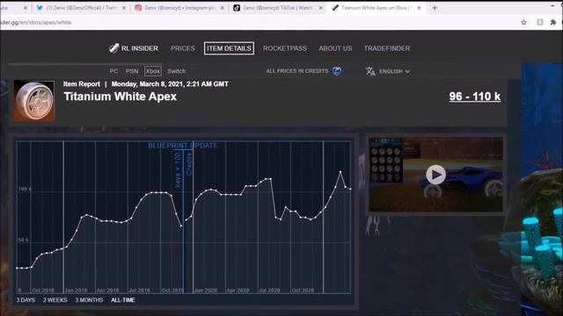The width and height of the screenshot is (563, 316).
Task: Close the TikTok browser tab
Action: point(320,8)
